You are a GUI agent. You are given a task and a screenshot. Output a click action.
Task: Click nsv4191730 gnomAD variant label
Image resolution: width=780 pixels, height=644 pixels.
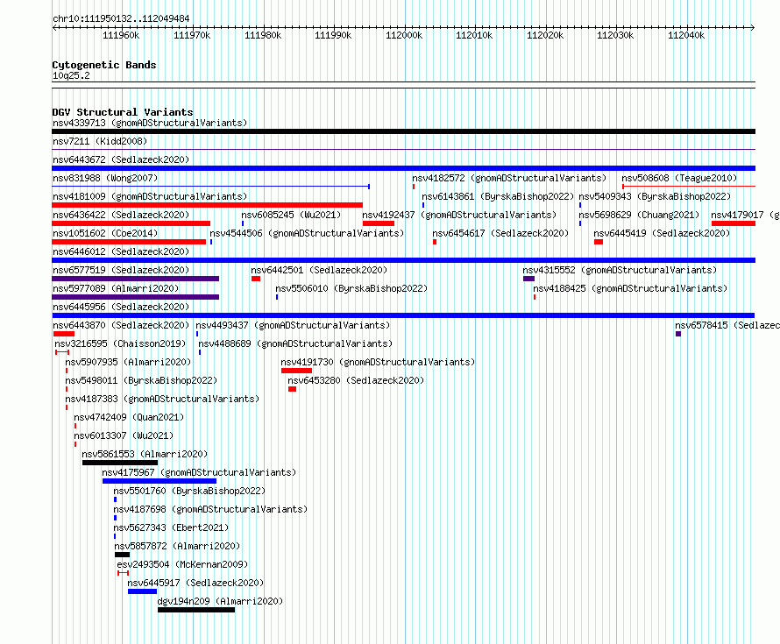click(x=378, y=362)
